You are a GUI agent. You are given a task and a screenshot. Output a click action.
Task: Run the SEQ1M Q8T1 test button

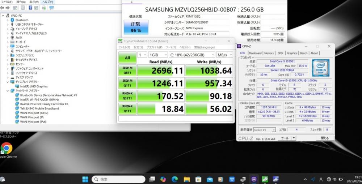[127, 70]
